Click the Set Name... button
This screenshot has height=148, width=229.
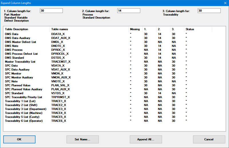[82, 139]
